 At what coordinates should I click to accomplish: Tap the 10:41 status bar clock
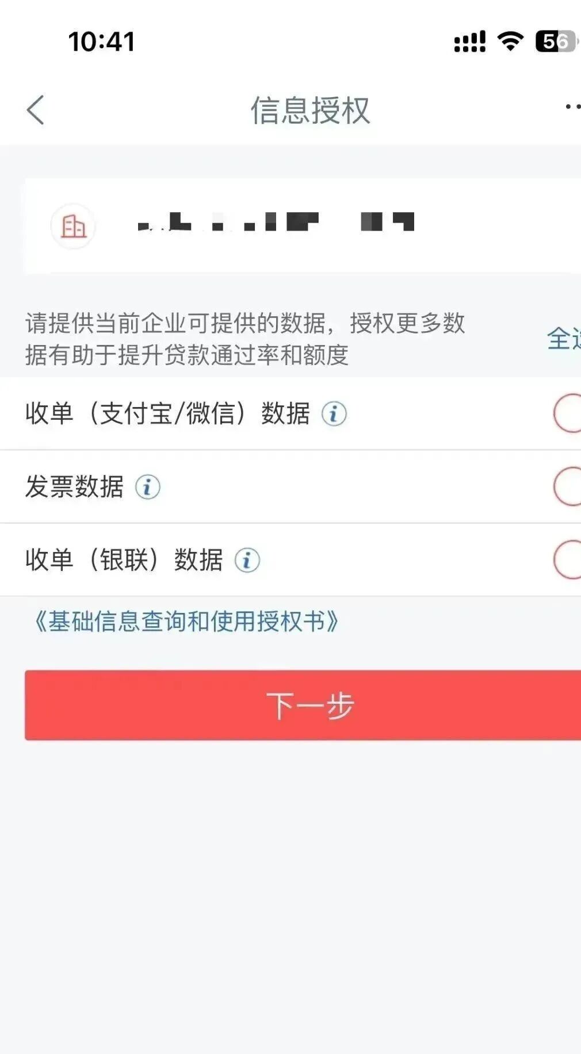pyautogui.click(x=101, y=41)
